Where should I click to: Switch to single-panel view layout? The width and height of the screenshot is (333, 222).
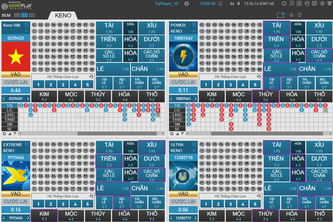[17, 15]
